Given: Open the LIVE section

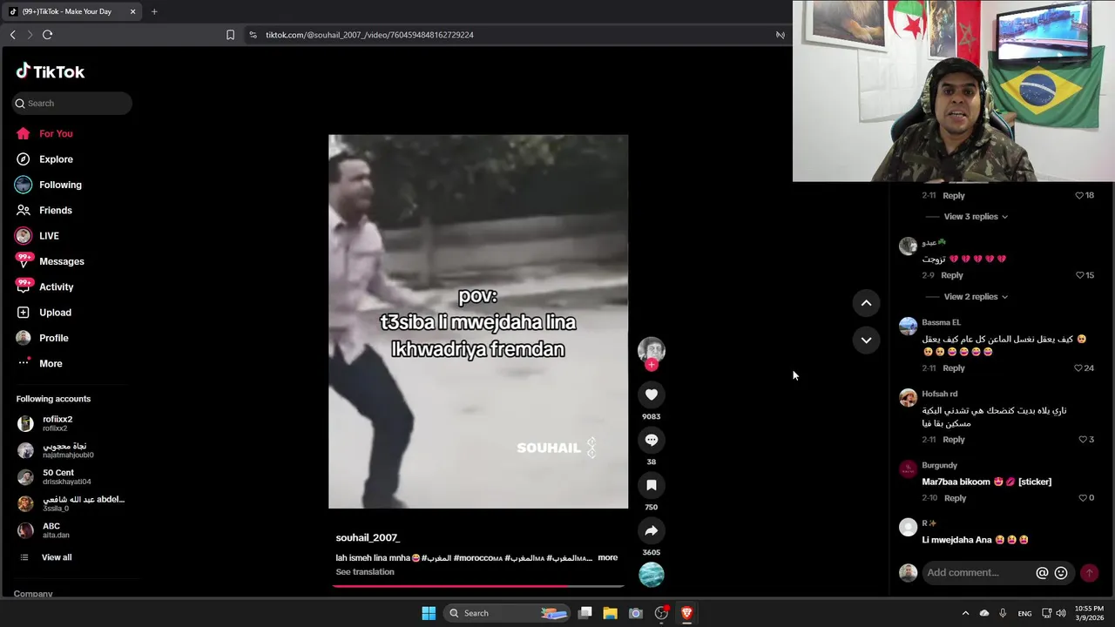Looking at the screenshot, I should [37, 236].
